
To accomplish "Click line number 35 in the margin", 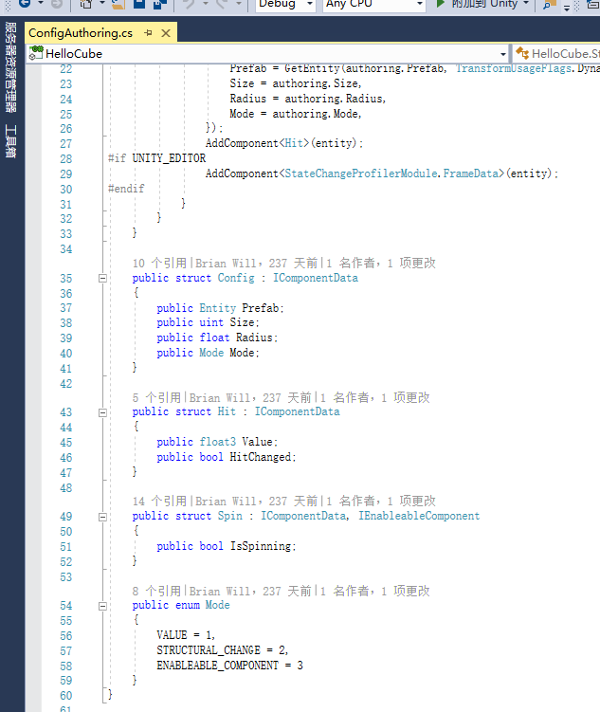I will pyautogui.click(x=66, y=279).
